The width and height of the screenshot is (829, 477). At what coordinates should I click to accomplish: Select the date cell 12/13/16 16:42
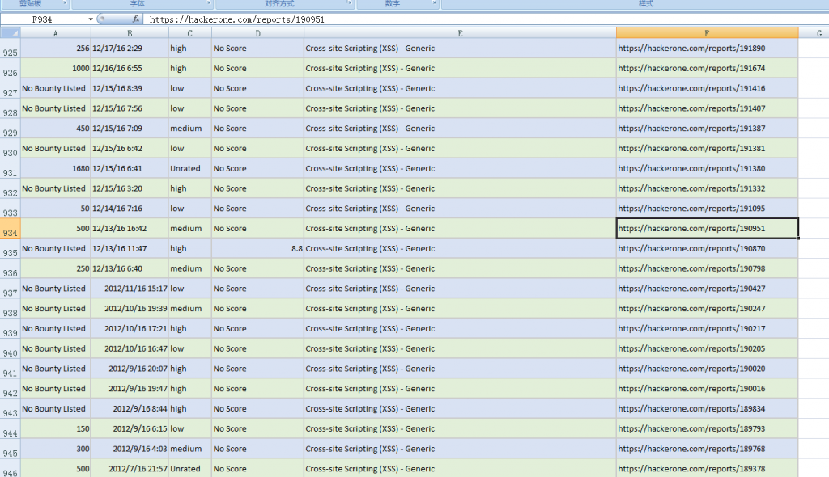tap(130, 229)
